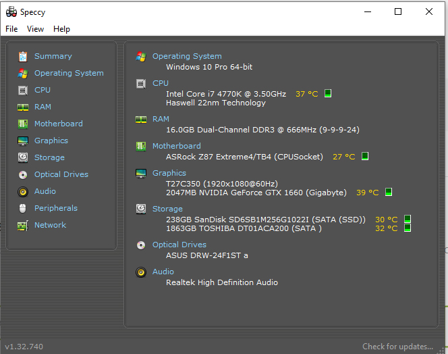This screenshot has height=354, width=448.
Task: Click the Optical Drives disc icon in summary panel
Action: coord(141,245)
